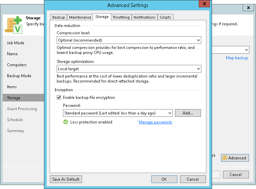This screenshot has width=256, height=189.
Task: Open the encryption Password dropdown
Action: tap(118, 113)
